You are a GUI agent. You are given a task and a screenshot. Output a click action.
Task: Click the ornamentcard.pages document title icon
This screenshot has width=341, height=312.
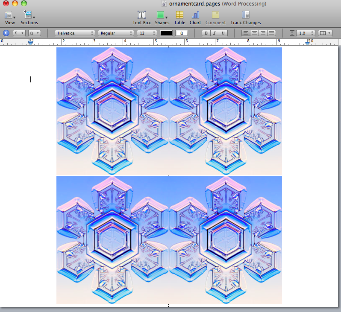coord(164,4)
